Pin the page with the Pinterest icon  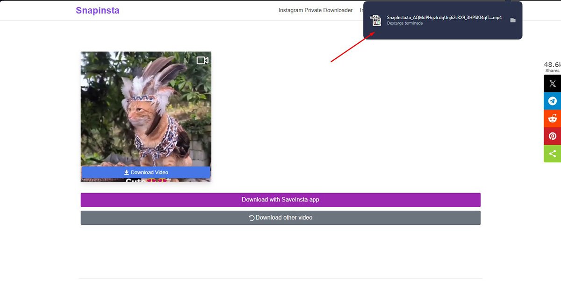552,136
